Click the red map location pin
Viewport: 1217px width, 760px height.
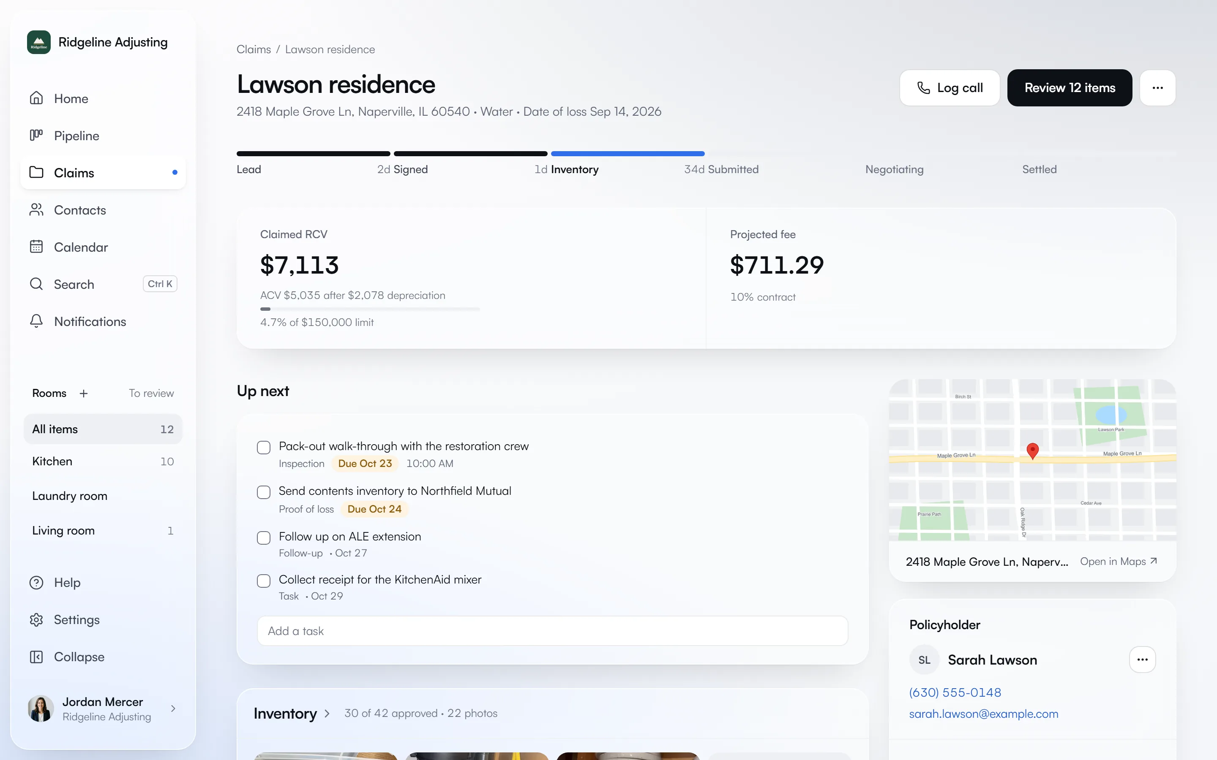[x=1032, y=451]
